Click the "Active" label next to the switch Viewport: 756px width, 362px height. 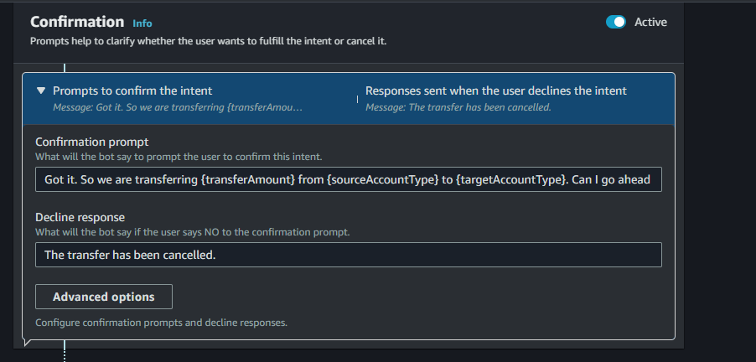click(x=650, y=23)
